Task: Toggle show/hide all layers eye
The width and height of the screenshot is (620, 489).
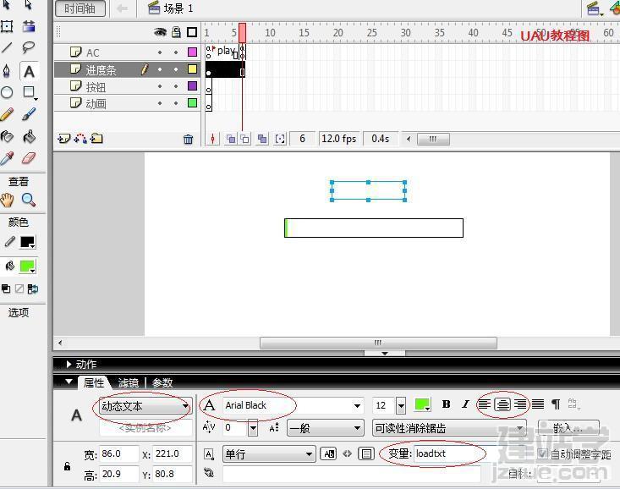Action: pos(160,32)
